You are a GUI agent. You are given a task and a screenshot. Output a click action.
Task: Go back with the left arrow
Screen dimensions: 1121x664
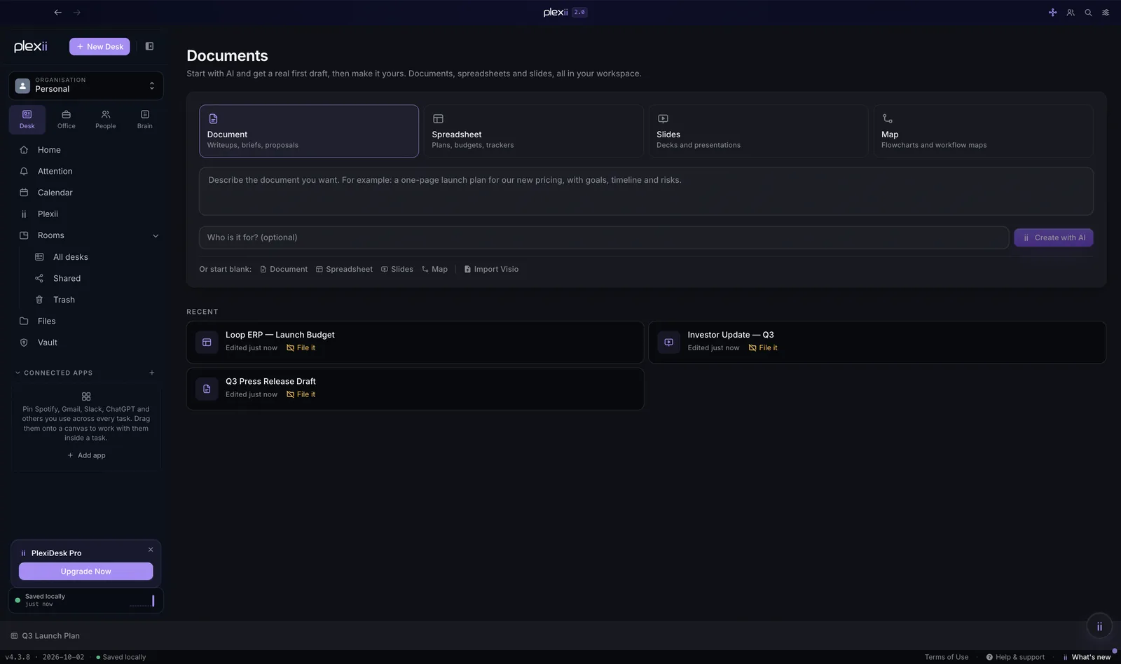(x=58, y=12)
